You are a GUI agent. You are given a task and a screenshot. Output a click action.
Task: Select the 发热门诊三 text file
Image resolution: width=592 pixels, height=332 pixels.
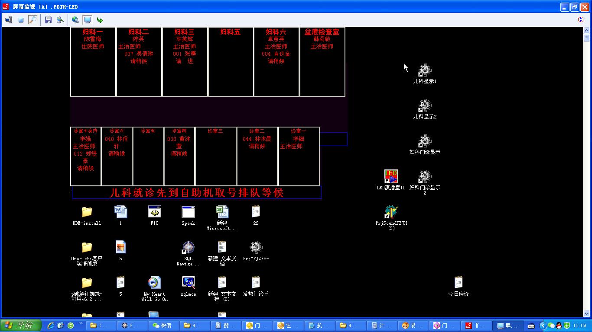[x=256, y=286]
